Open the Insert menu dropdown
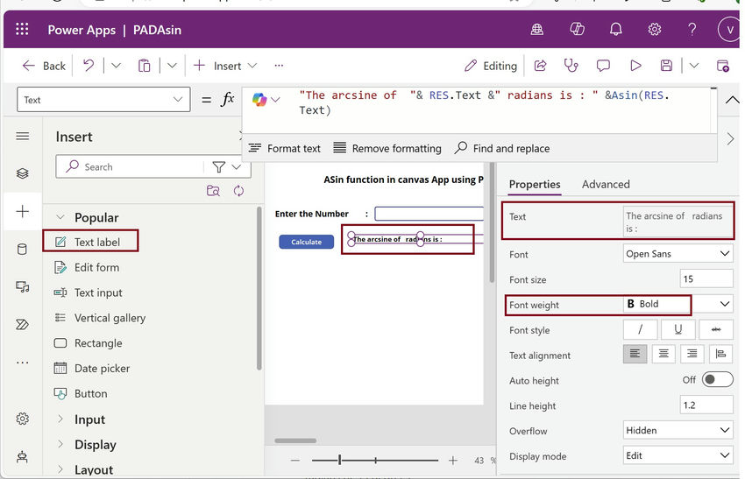This screenshot has width=745, height=479. click(x=225, y=66)
